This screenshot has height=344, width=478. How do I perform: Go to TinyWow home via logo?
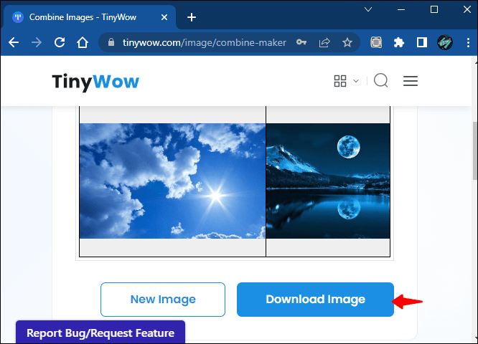click(95, 82)
